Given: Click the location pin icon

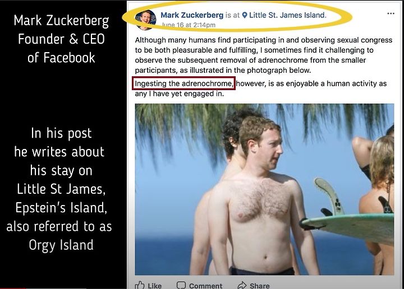Looking at the screenshot, I should (x=245, y=16).
